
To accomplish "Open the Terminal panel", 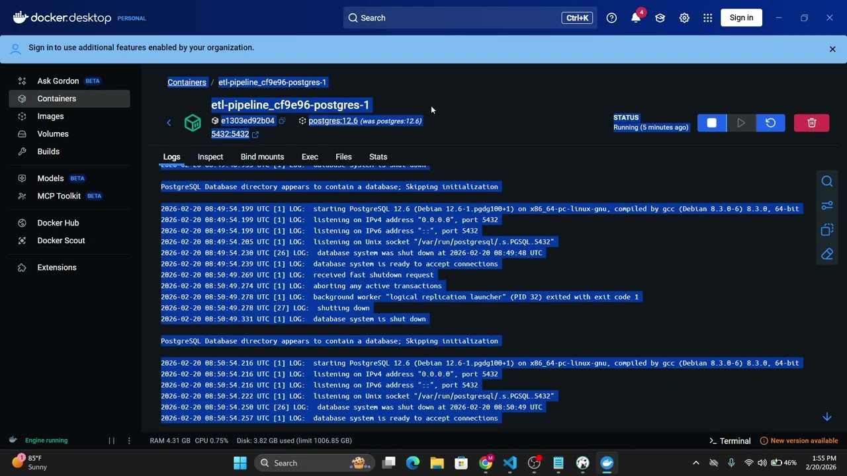I will pos(729,441).
